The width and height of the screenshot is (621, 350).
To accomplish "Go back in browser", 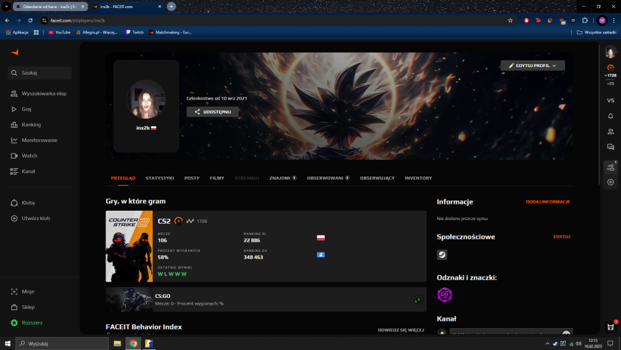I will click(7, 21).
